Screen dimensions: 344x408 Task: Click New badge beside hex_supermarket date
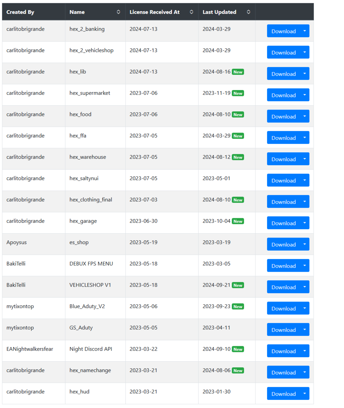click(x=238, y=93)
